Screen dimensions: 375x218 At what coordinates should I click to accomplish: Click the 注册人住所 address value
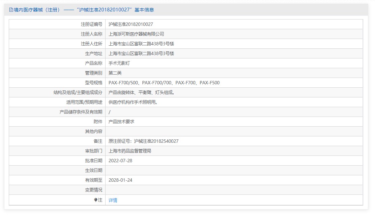point(141,44)
